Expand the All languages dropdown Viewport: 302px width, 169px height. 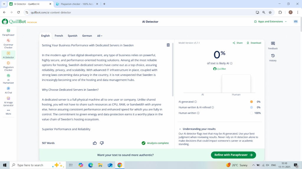pyautogui.click(x=100, y=36)
